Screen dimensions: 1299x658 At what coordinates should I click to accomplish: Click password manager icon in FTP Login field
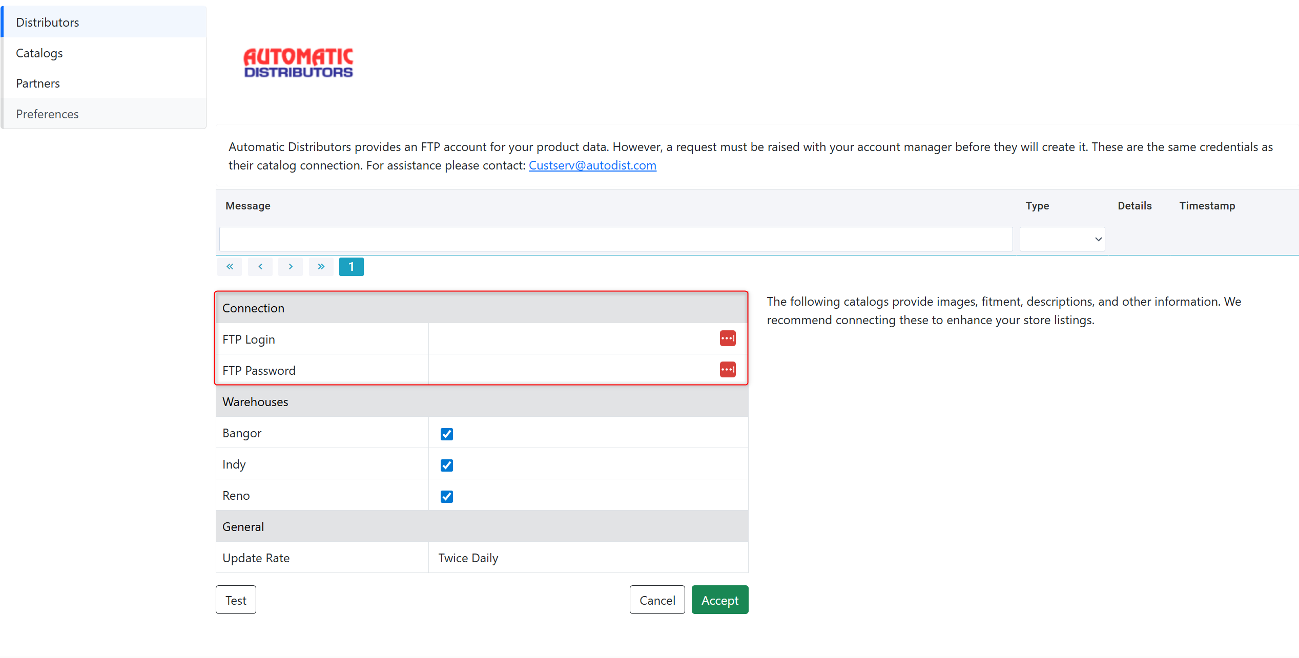pyautogui.click(x=727, y=338)
